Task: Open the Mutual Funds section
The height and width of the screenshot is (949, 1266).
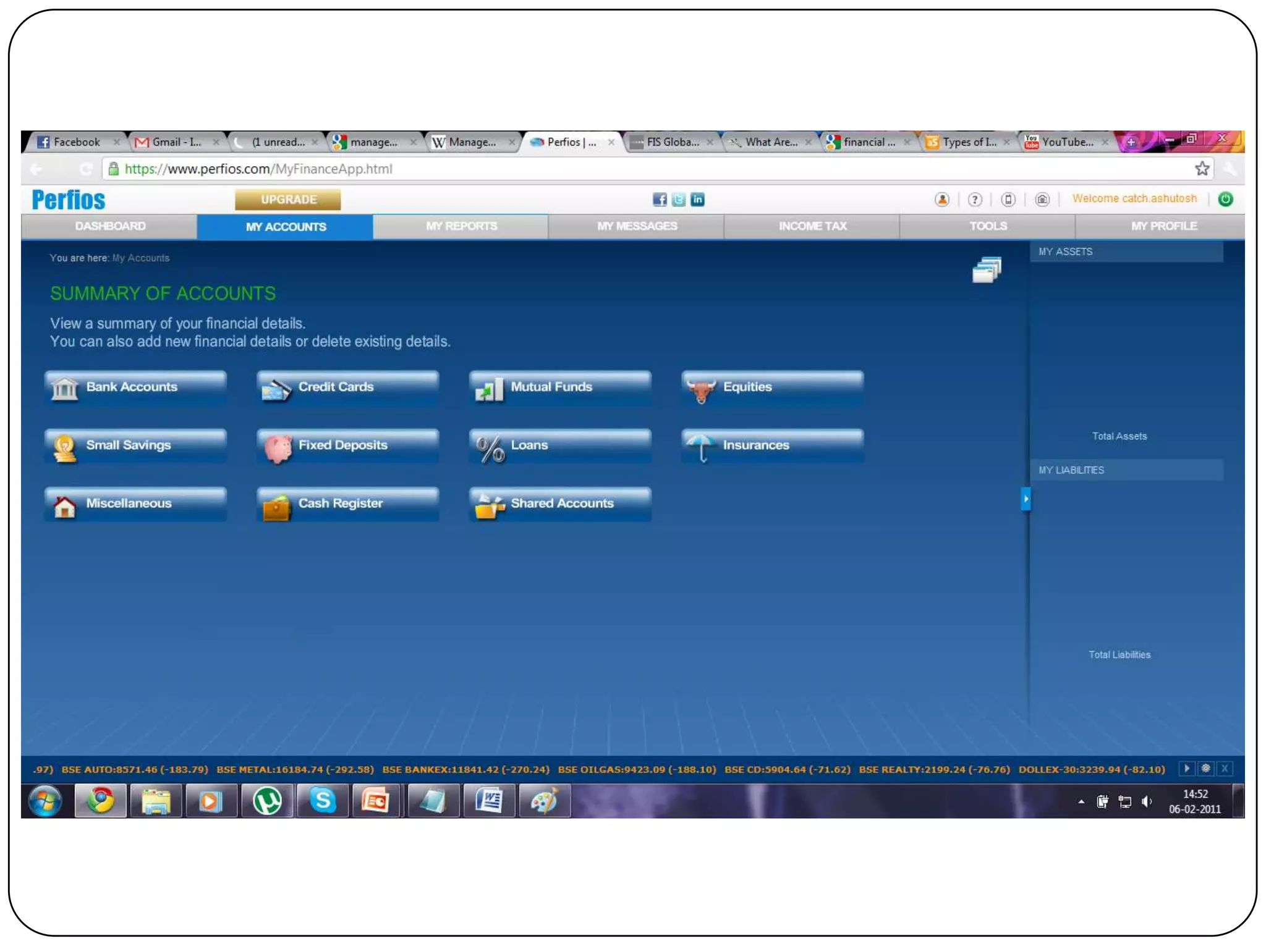Action: 560,387
